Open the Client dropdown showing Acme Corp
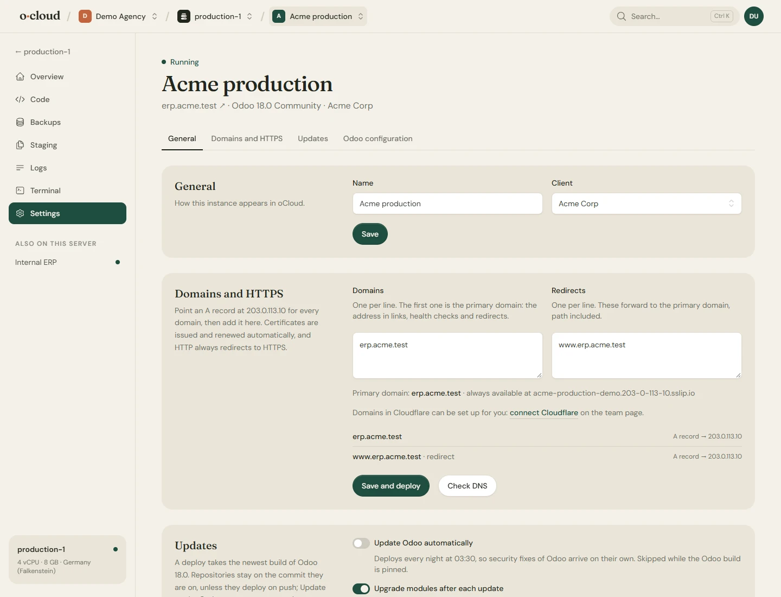Screen dimensions: 781x597 [646, 204]
